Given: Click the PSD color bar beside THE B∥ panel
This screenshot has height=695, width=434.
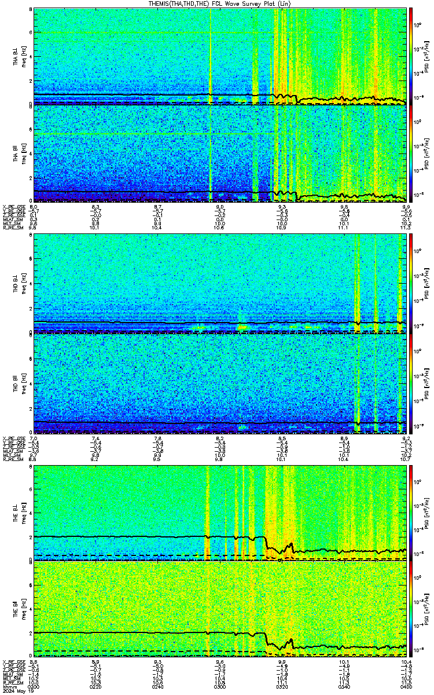Looking at the screenshot, I should coord(411,610).
